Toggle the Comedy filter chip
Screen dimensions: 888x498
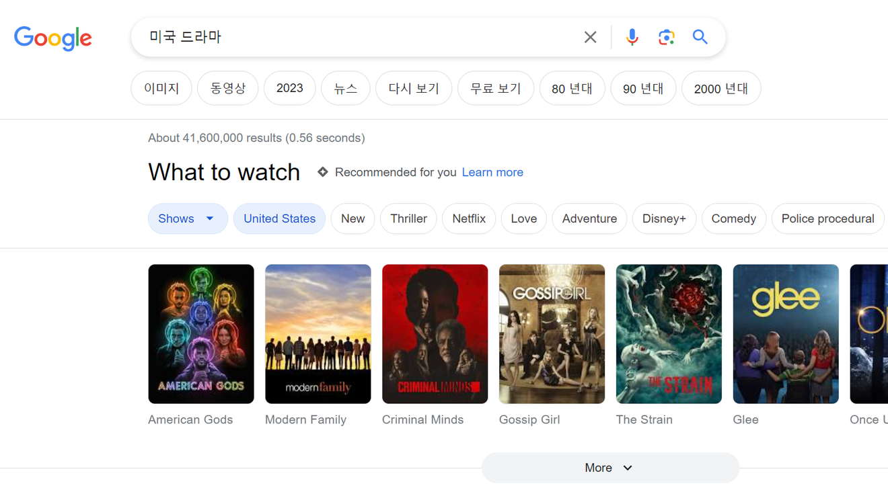[733, 218]
